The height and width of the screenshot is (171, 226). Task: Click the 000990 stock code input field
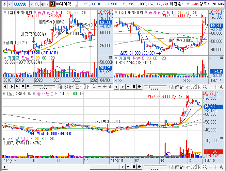click(21, 4)
